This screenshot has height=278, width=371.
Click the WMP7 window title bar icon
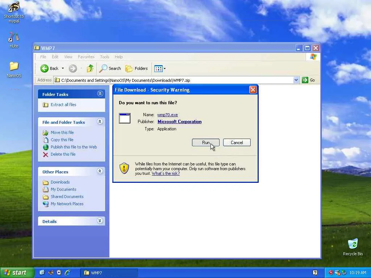37,48
